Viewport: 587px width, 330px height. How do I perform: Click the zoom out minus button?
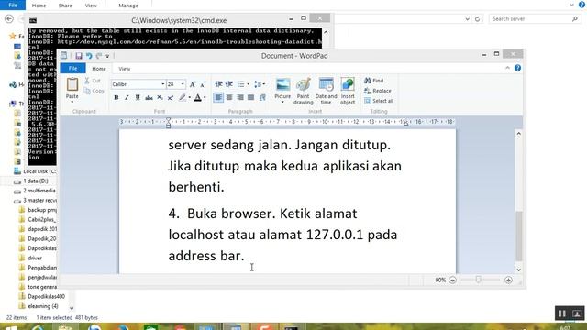coord(452,280)
